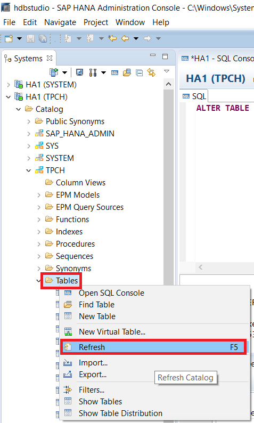254x423 pixels.
Task: Click the System Monitor icon in Systems toolbar
Action: click(x=79, y=72)
